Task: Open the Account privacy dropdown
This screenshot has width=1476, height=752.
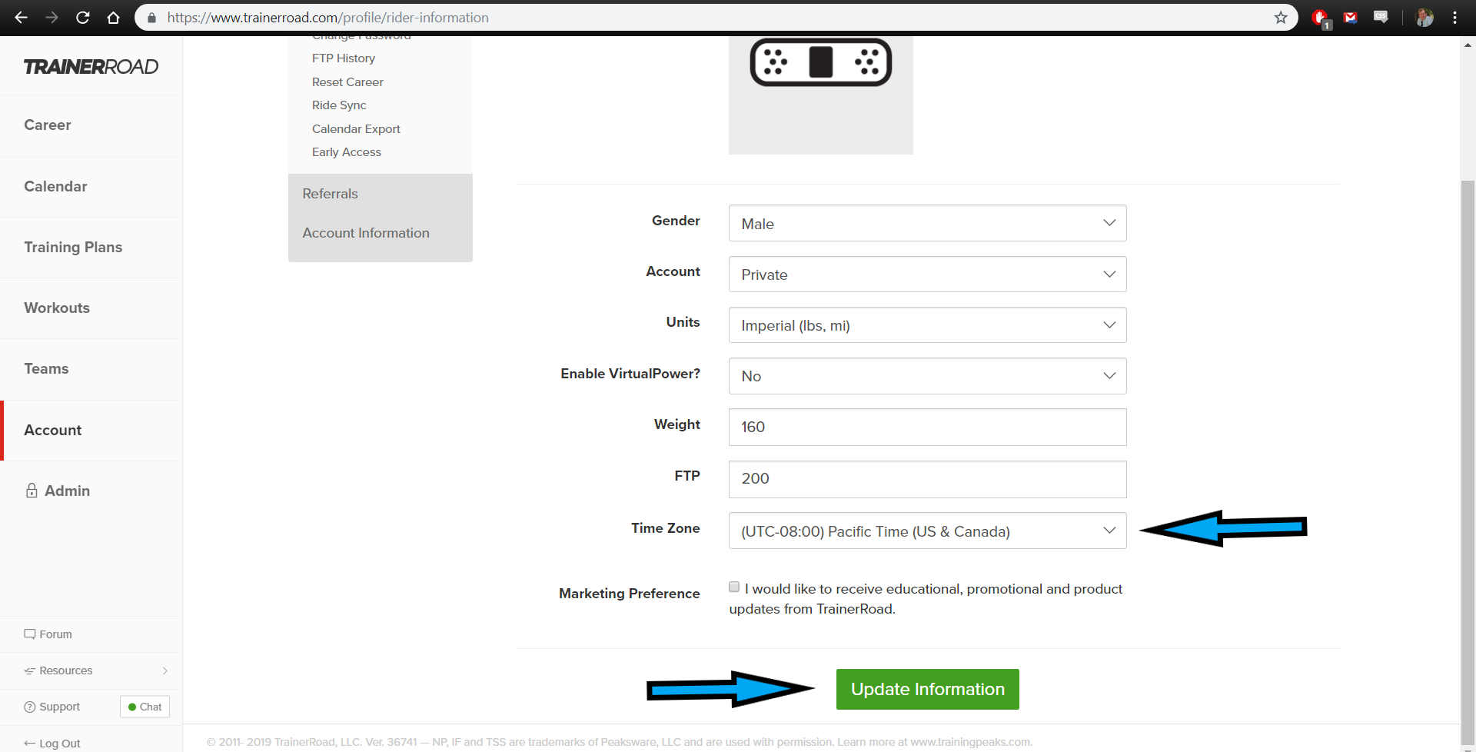Action: pos(927,274)
